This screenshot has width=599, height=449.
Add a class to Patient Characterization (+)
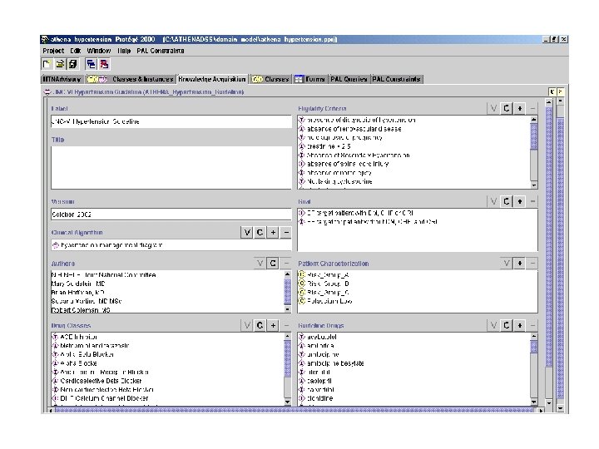(x=519, y=263)
